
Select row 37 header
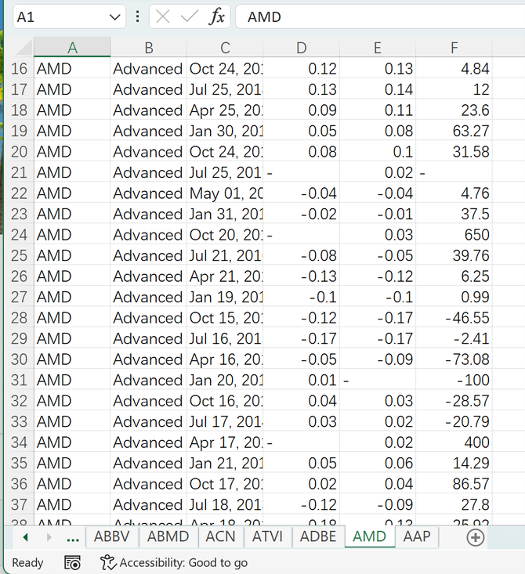click(x=19, y=504)
